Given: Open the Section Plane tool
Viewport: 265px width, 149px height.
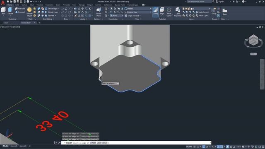Looking at the screenshot, I should pos(99,12).
